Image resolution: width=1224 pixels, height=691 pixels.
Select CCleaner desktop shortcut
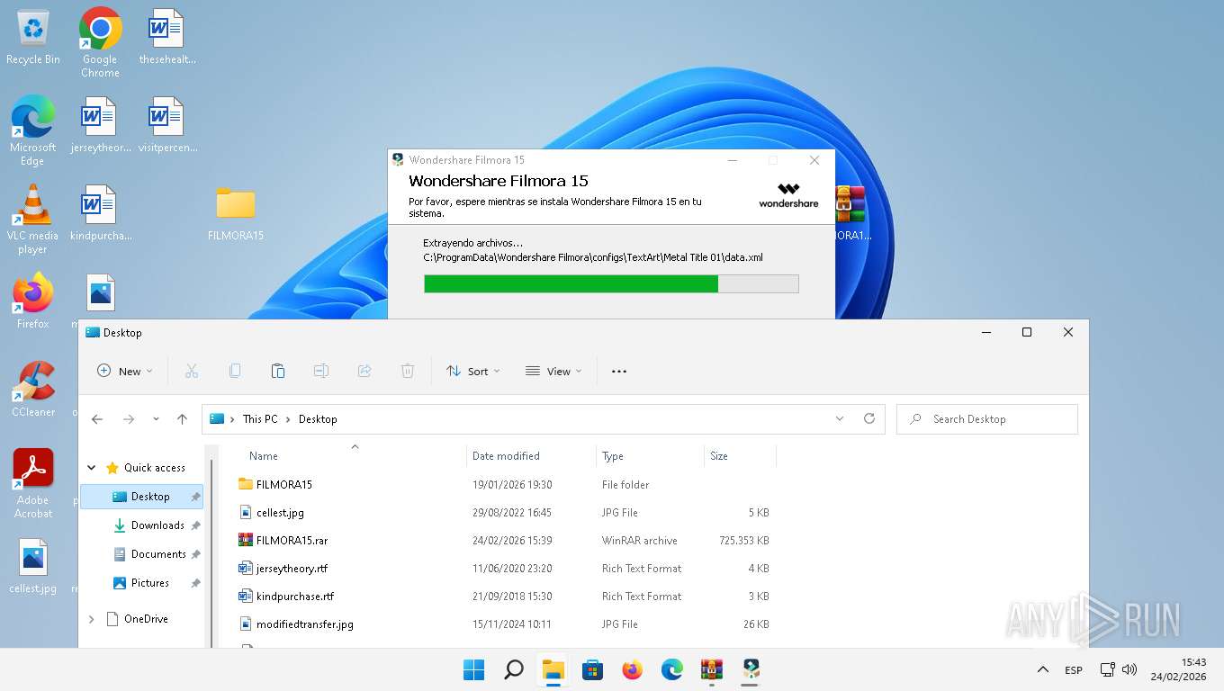[33, 389]
